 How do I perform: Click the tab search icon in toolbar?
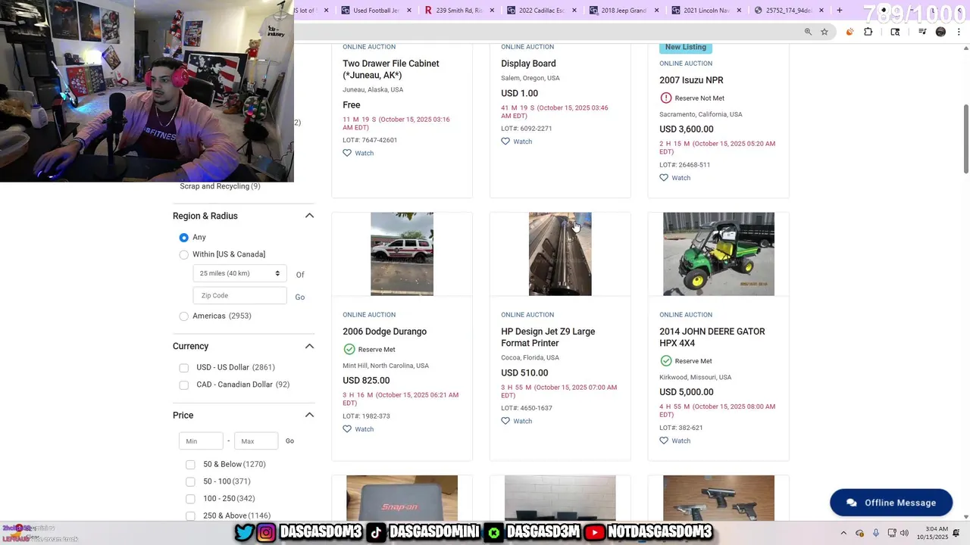tap(895, 32)
